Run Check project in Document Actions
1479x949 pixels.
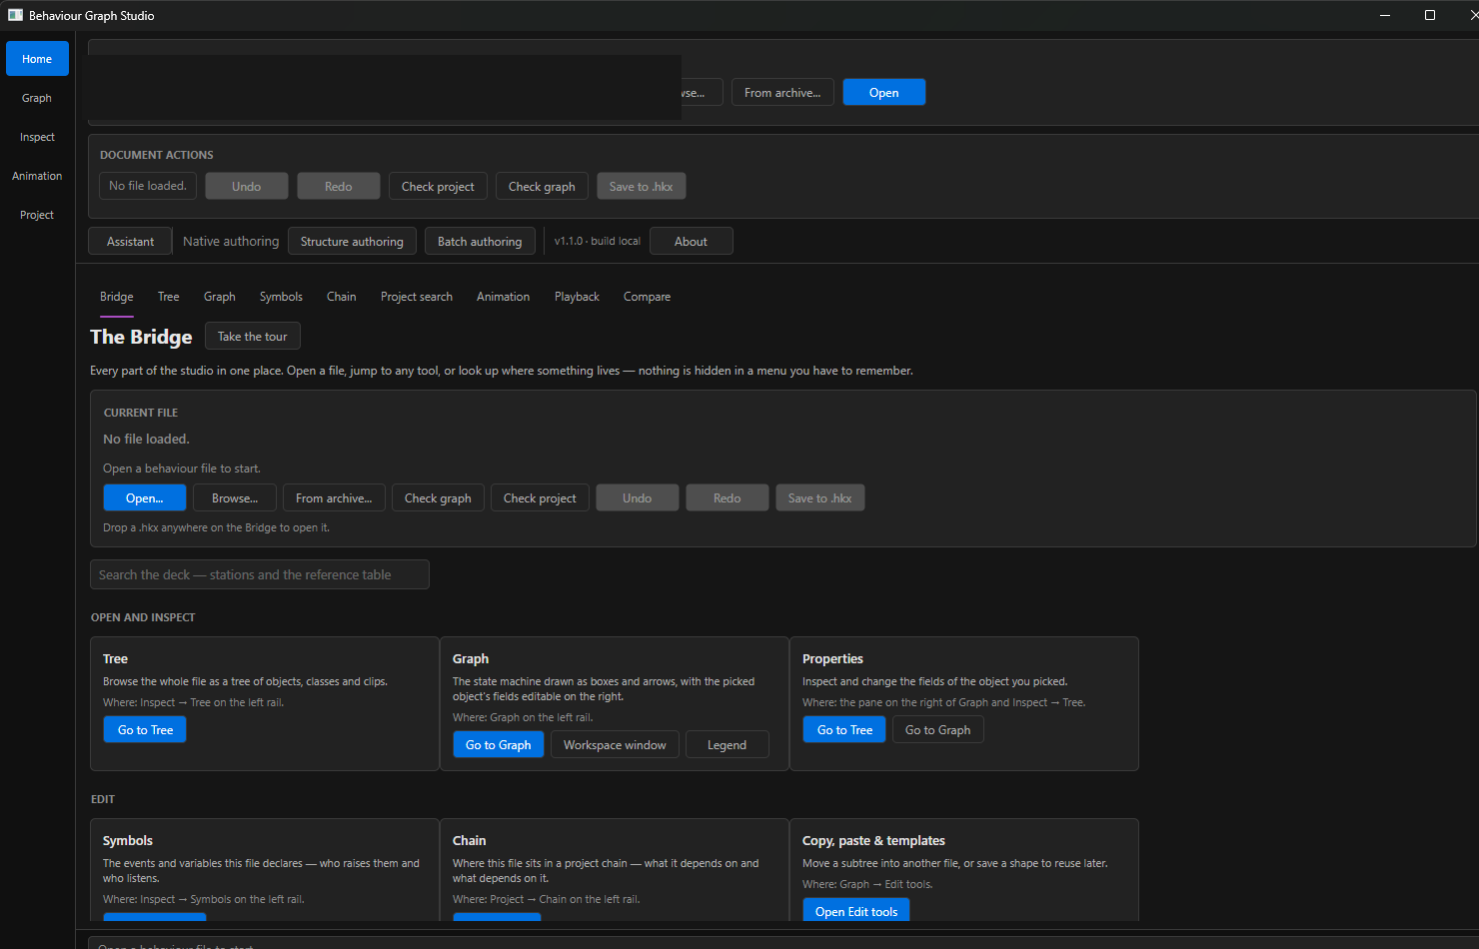point(438,187)
